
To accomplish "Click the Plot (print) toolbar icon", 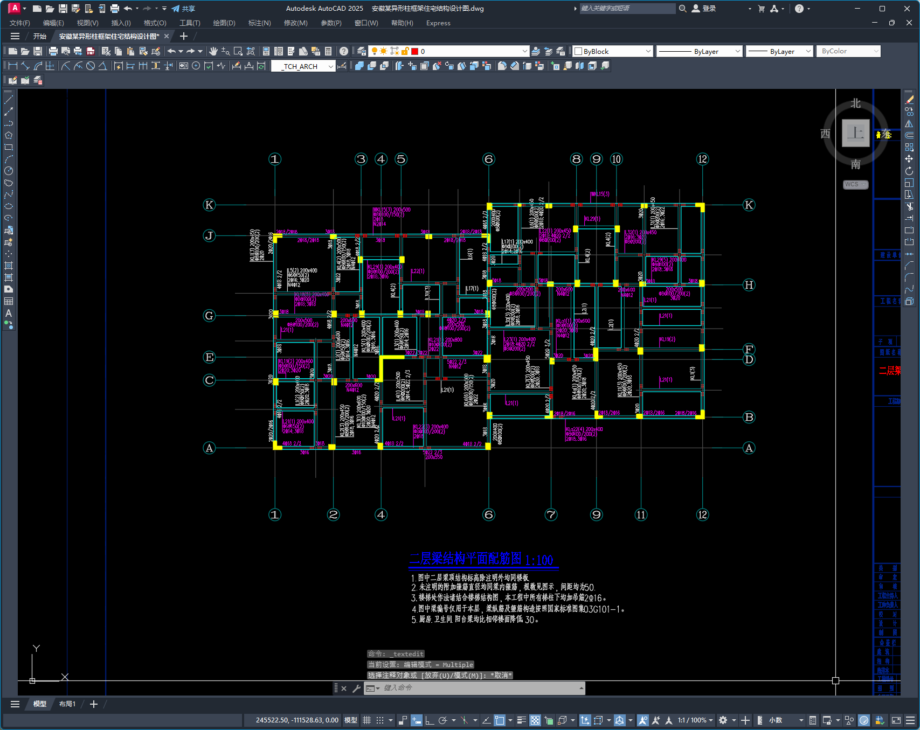I will pos(53,51).
